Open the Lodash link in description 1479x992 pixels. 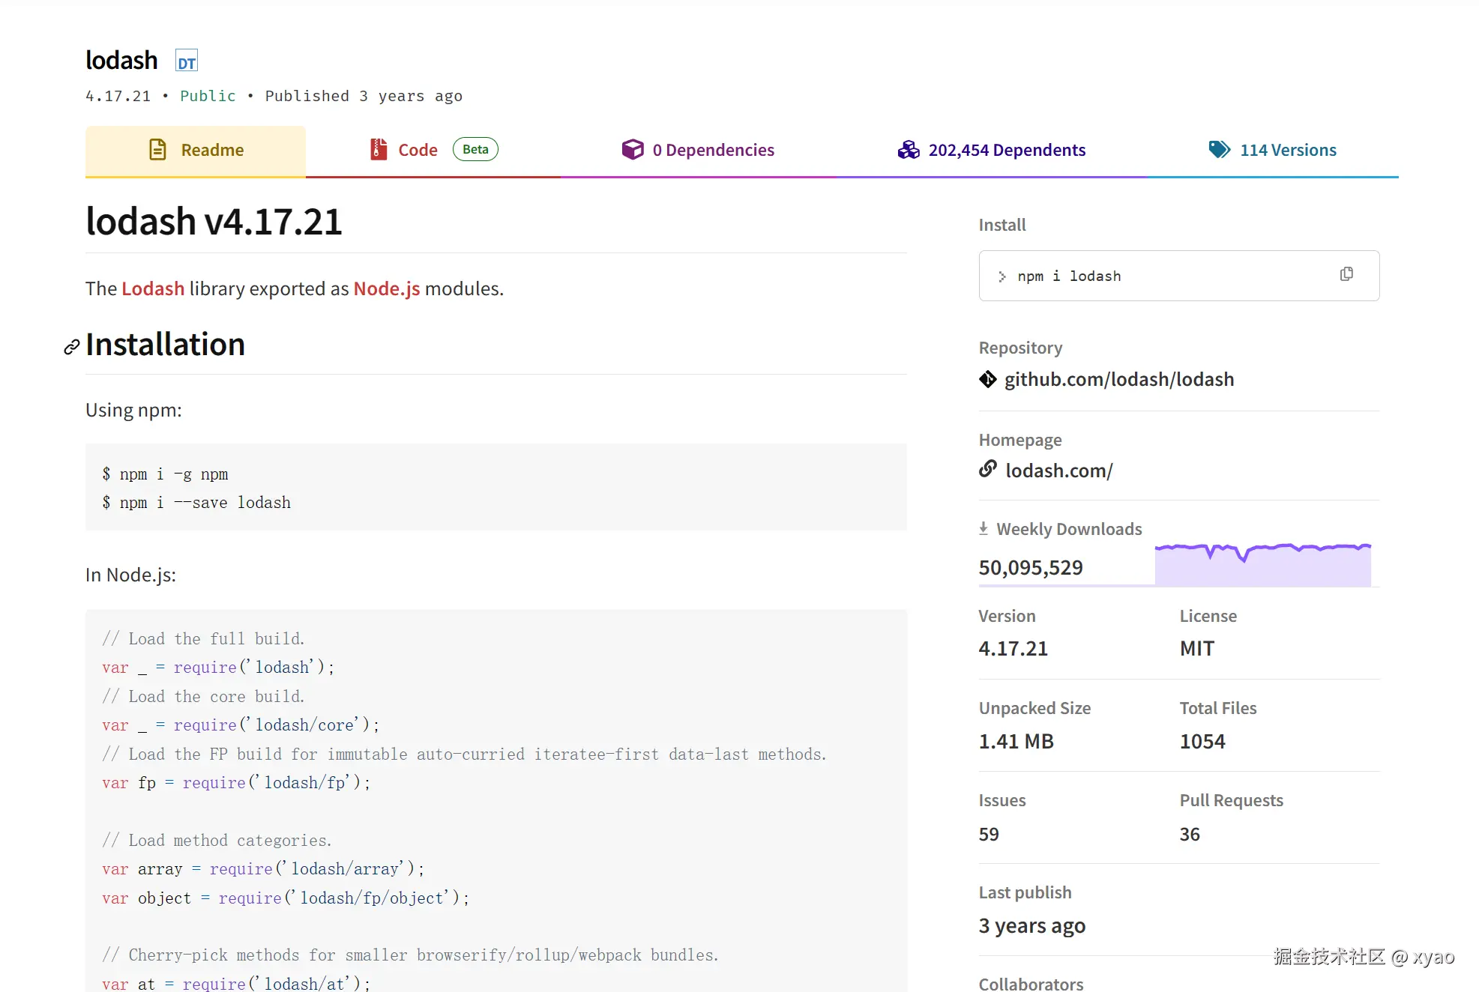pyautogui.click(x=153, y=289)
